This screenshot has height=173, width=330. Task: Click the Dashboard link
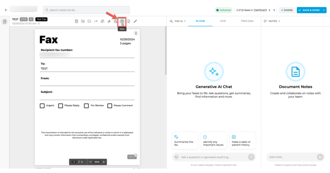(260, 10)
